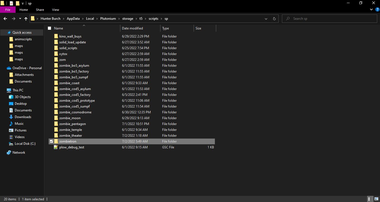Click the New folder quick access icon

[18, 3]
